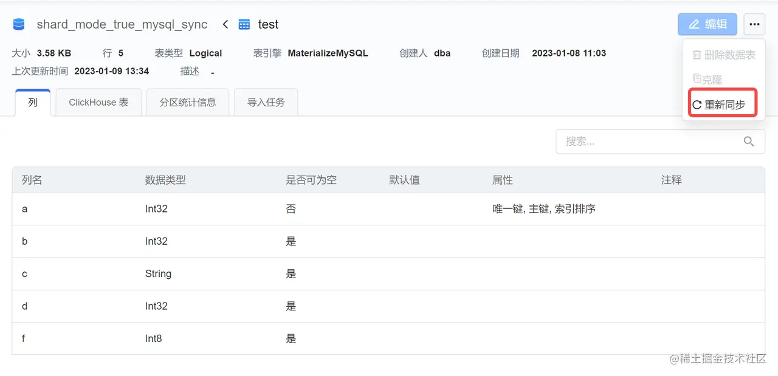Viewport: 778px width, 376px height.
Task: Click the 列名 column header
Action: point(32,180)
